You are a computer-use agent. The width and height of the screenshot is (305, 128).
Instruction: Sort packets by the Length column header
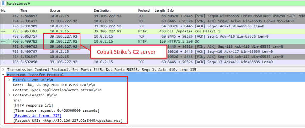point(160,10)
